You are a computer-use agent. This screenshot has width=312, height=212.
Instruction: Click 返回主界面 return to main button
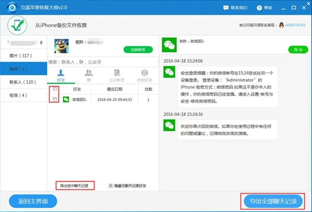click(x=33, y=201)
